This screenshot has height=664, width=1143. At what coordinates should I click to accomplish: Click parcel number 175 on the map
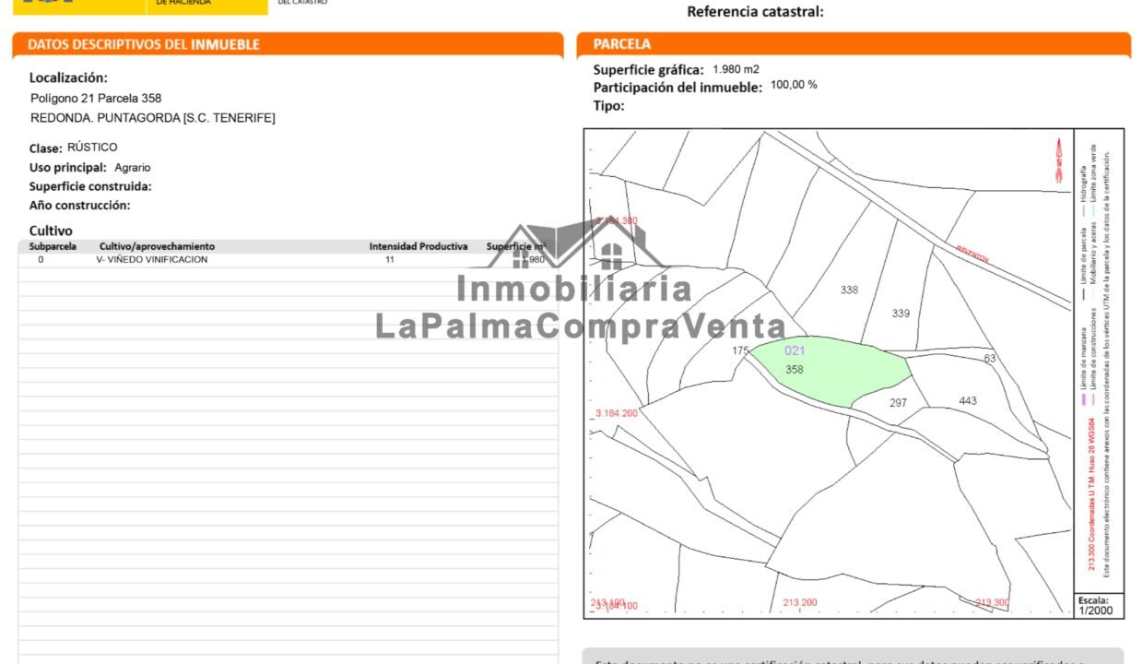coord(741,351)
